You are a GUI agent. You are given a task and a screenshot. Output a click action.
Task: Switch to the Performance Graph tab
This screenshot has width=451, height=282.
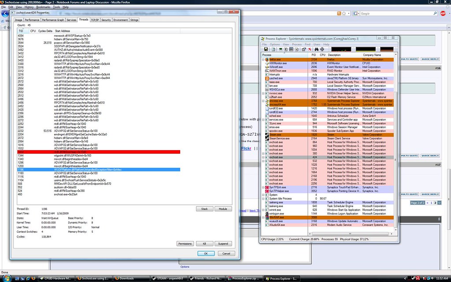[53, 20]
